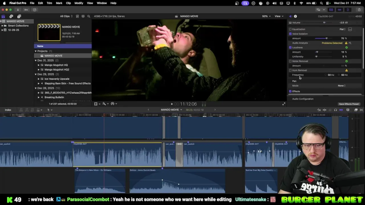
Task: Toggle audio skimming headphone icon in timeline
Action: tap(335, 110)
